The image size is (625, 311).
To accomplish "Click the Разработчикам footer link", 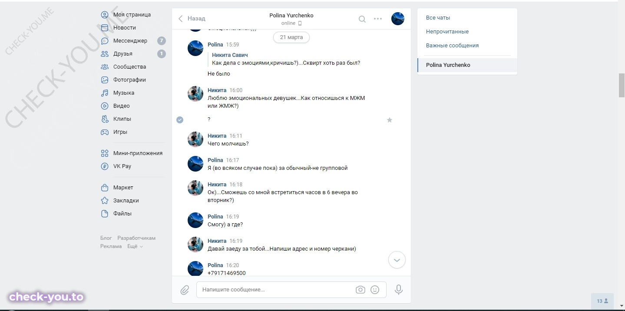I will pyautogui.click(x=136, y=238).
